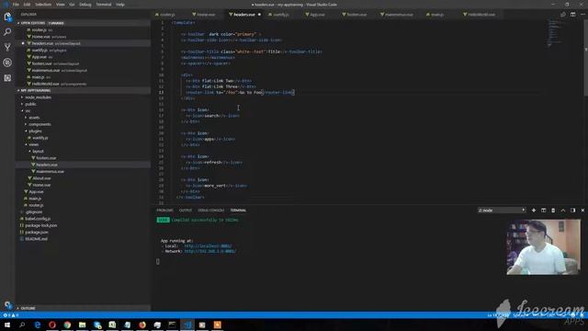Switch to the footers.vue editor tab

coord(356,15)
